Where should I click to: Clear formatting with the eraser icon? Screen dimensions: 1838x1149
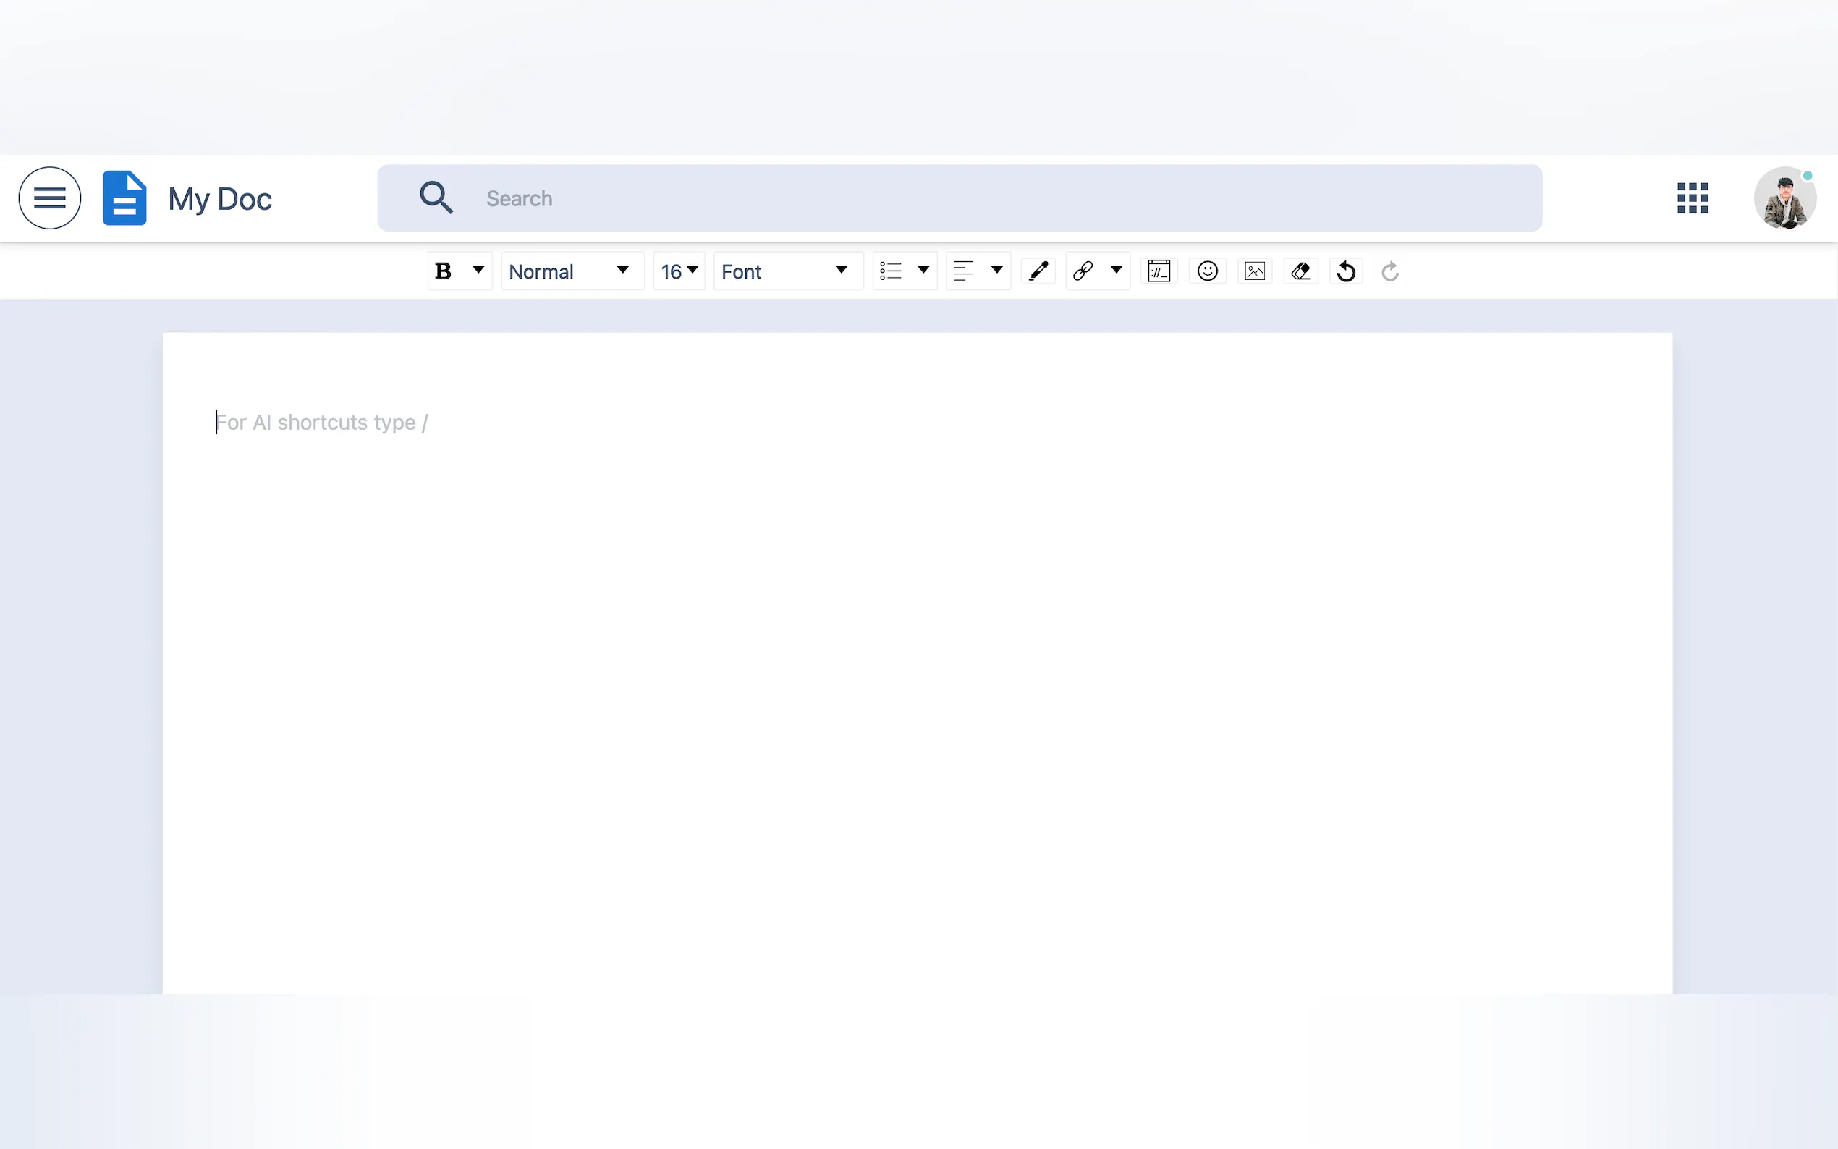pos(1300,271)
